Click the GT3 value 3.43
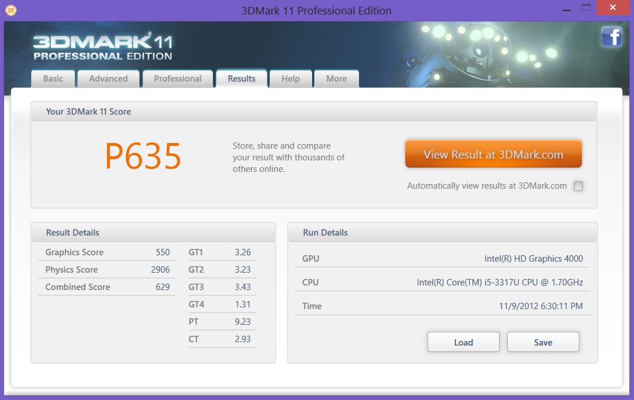Viewport: 634px width, 400px height. coord(243,287)
